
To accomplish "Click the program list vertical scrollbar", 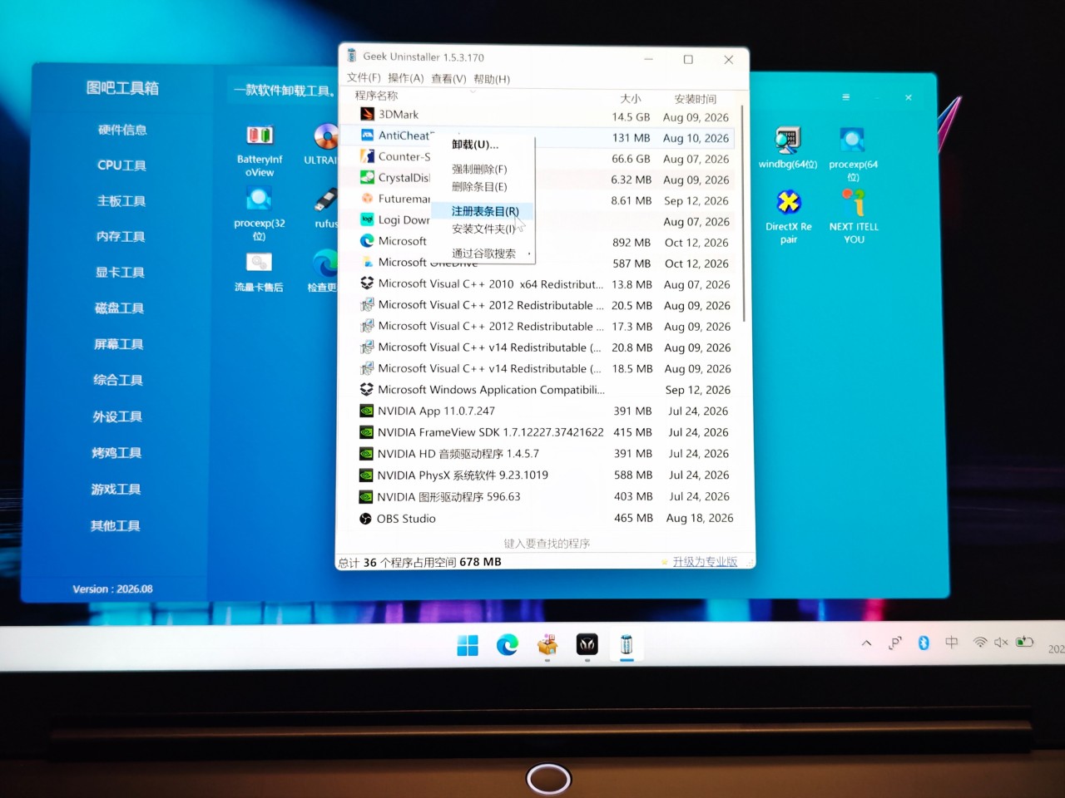I will 743,214.
